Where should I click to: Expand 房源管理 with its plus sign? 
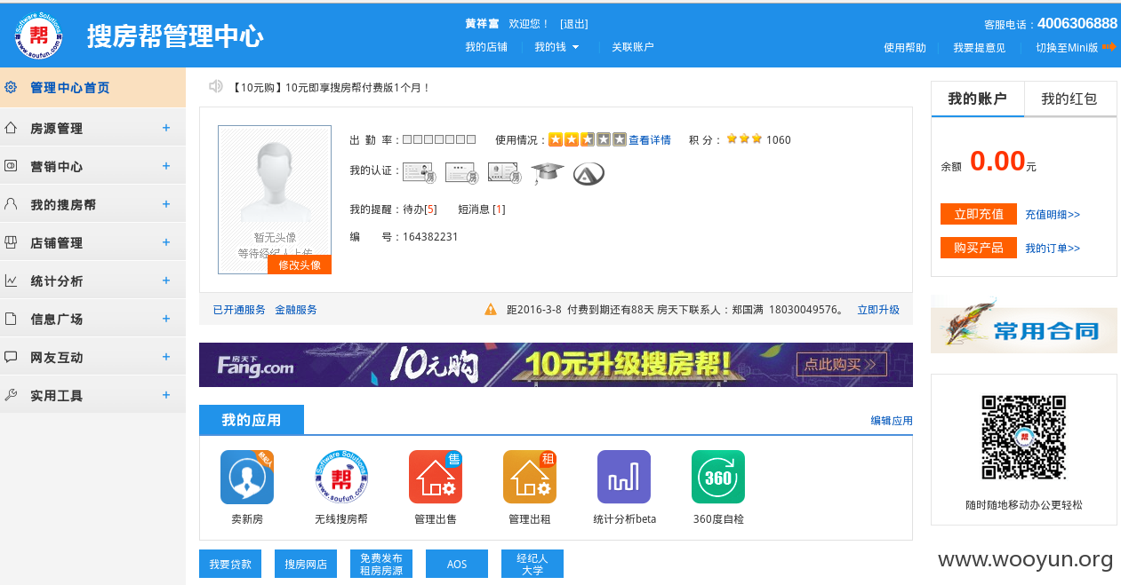pyautogui.click(x=166, y=128)
